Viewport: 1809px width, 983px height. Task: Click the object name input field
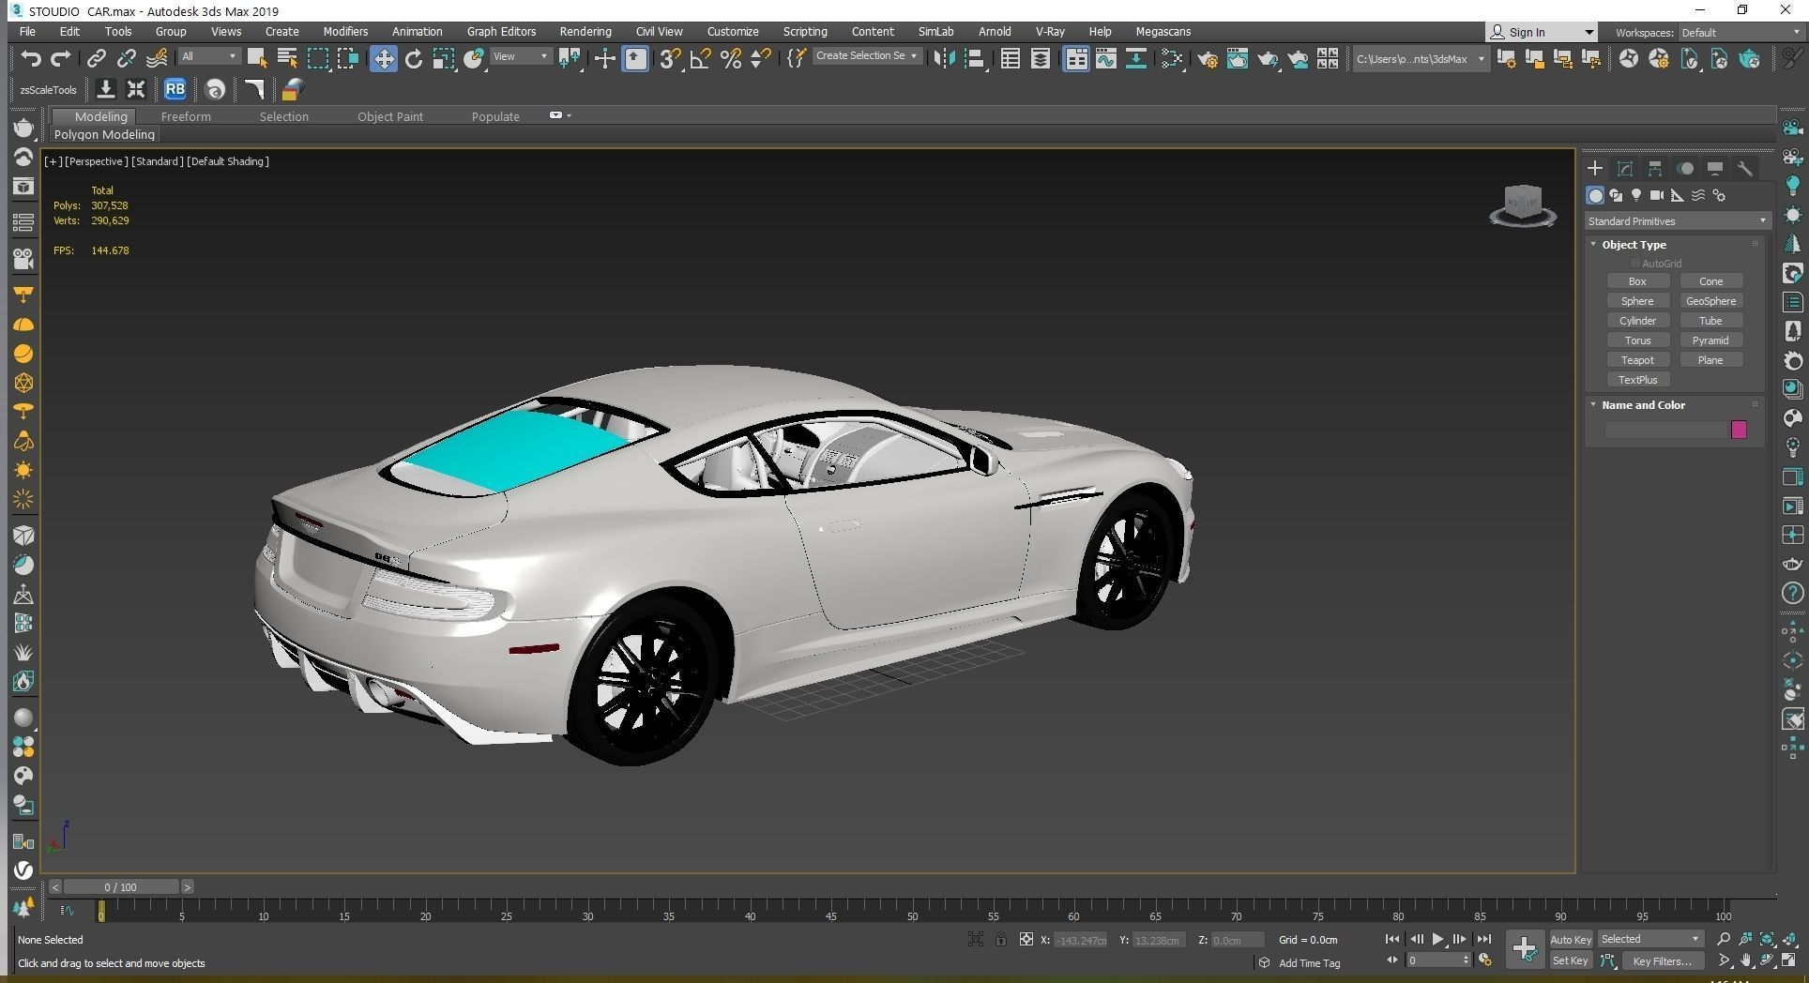[1666, 430]
